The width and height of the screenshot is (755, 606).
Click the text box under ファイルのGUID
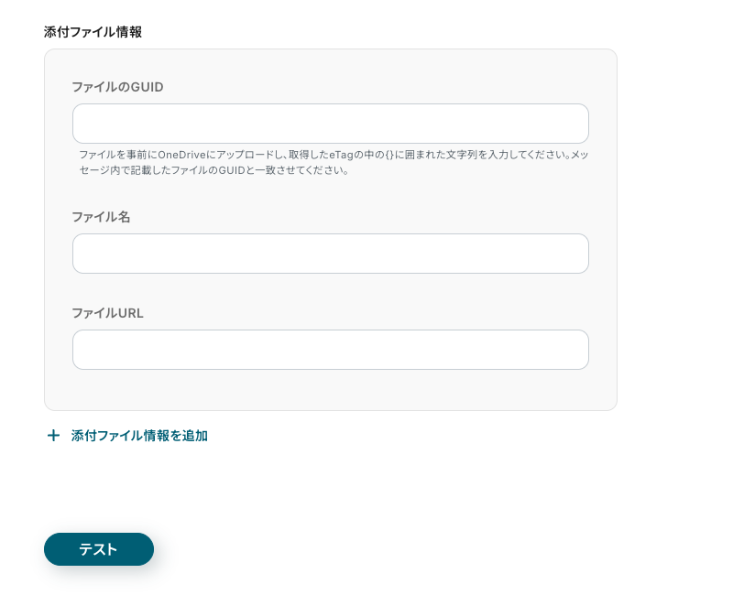(330, 124)
